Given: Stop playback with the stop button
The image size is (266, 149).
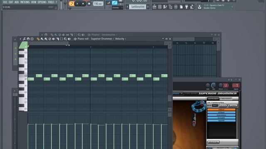Looking at the screenshot, I should (83, 4).
